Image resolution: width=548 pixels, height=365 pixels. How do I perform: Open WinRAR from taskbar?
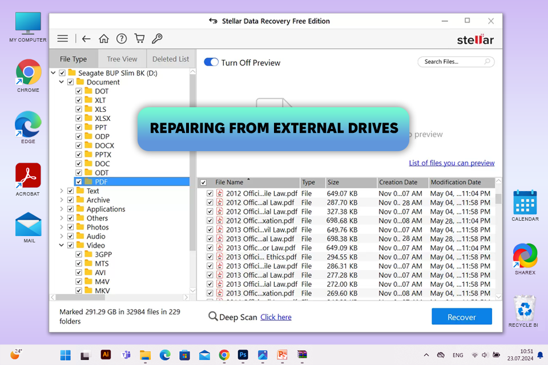pyautogui.click(x=302, y=355)
